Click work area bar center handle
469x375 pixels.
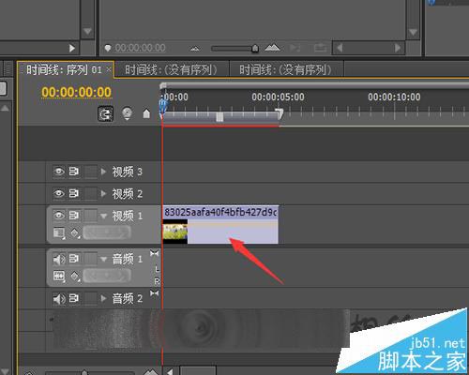tap(219, 116)
